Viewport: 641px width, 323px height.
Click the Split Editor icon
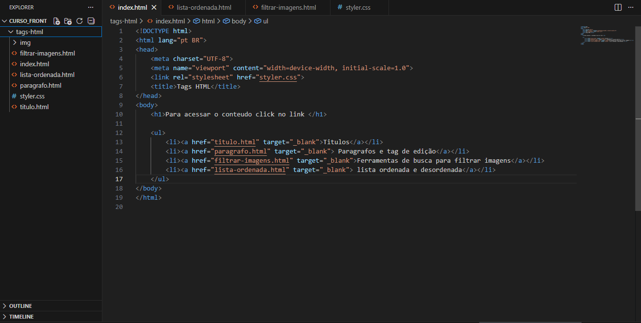point(618,7)
